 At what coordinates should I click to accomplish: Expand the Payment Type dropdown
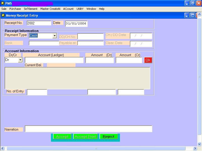coord(55,36)
